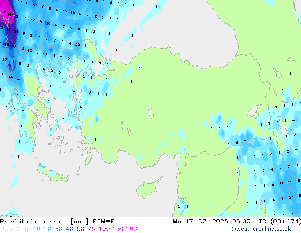The height and width of the screenshot is (233, 301).
Task: Click the (00+174) forecast hour label
Action: (285, 222)
